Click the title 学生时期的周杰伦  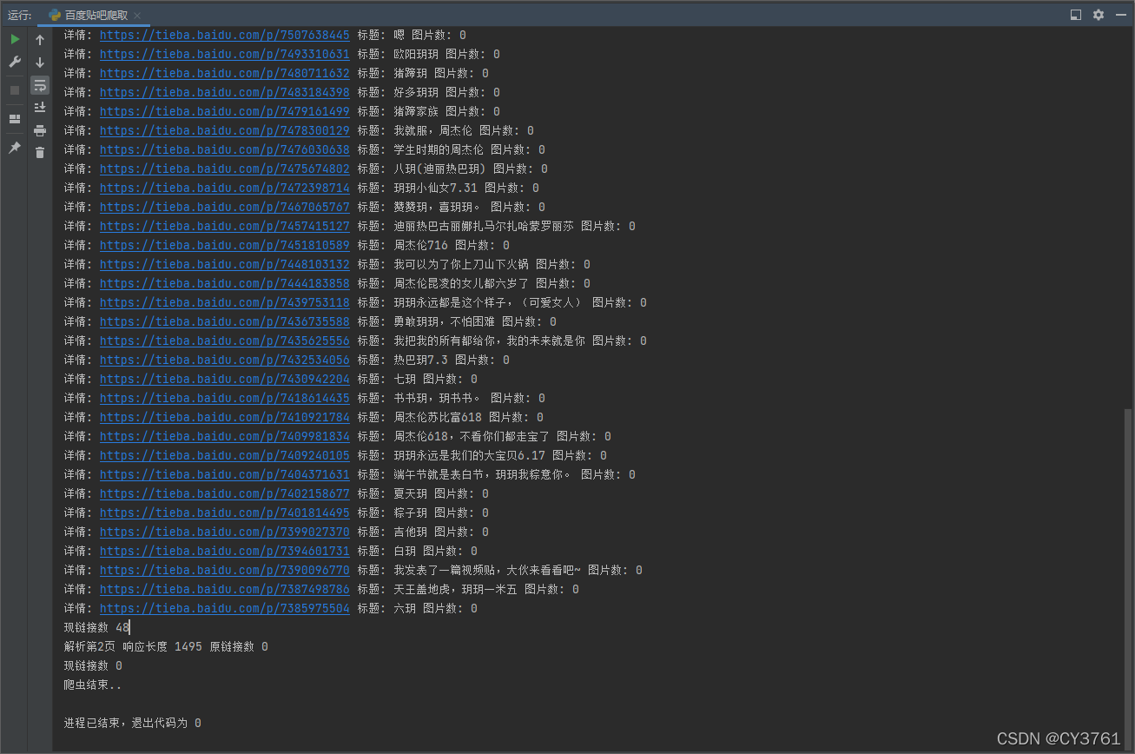point(439,149)
